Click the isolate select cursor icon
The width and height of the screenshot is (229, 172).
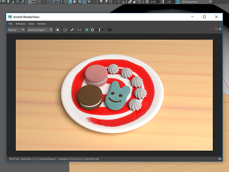pos(123,2)
